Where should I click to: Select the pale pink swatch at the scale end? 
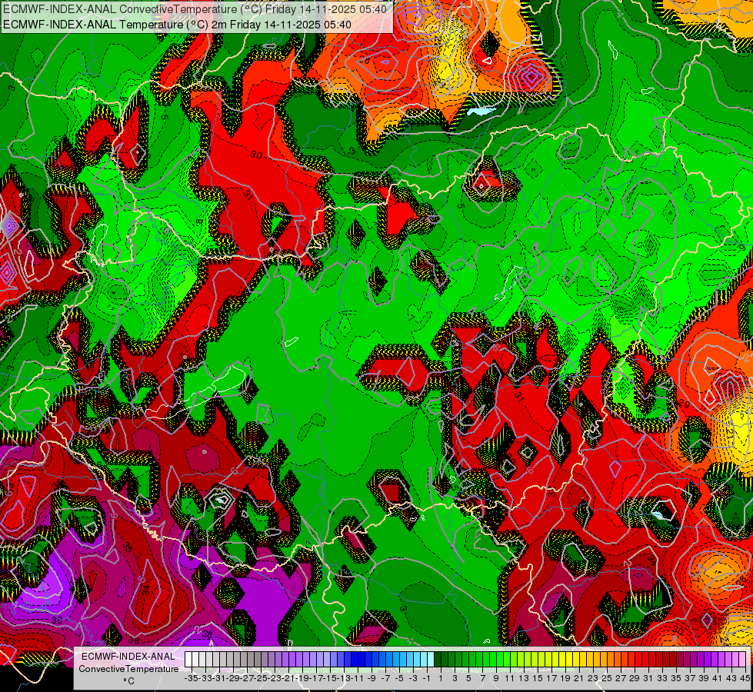[x=742, y=659]
